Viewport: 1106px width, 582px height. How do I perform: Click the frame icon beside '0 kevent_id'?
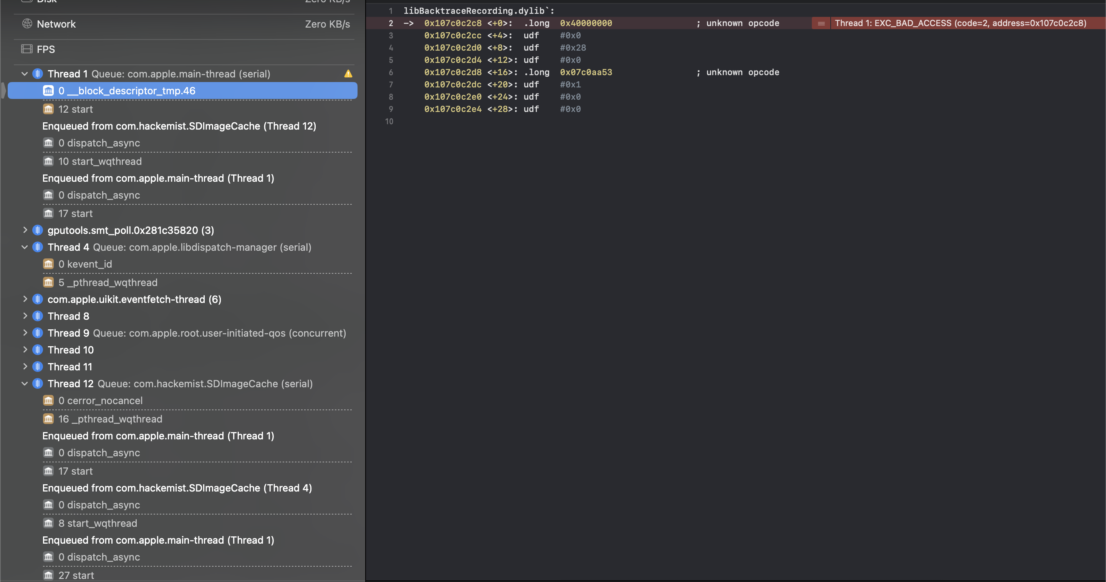pyautogui.click(x=48, y=264)
